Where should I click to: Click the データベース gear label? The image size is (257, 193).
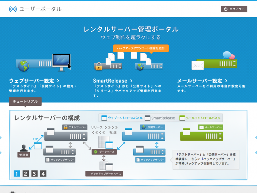104,152
